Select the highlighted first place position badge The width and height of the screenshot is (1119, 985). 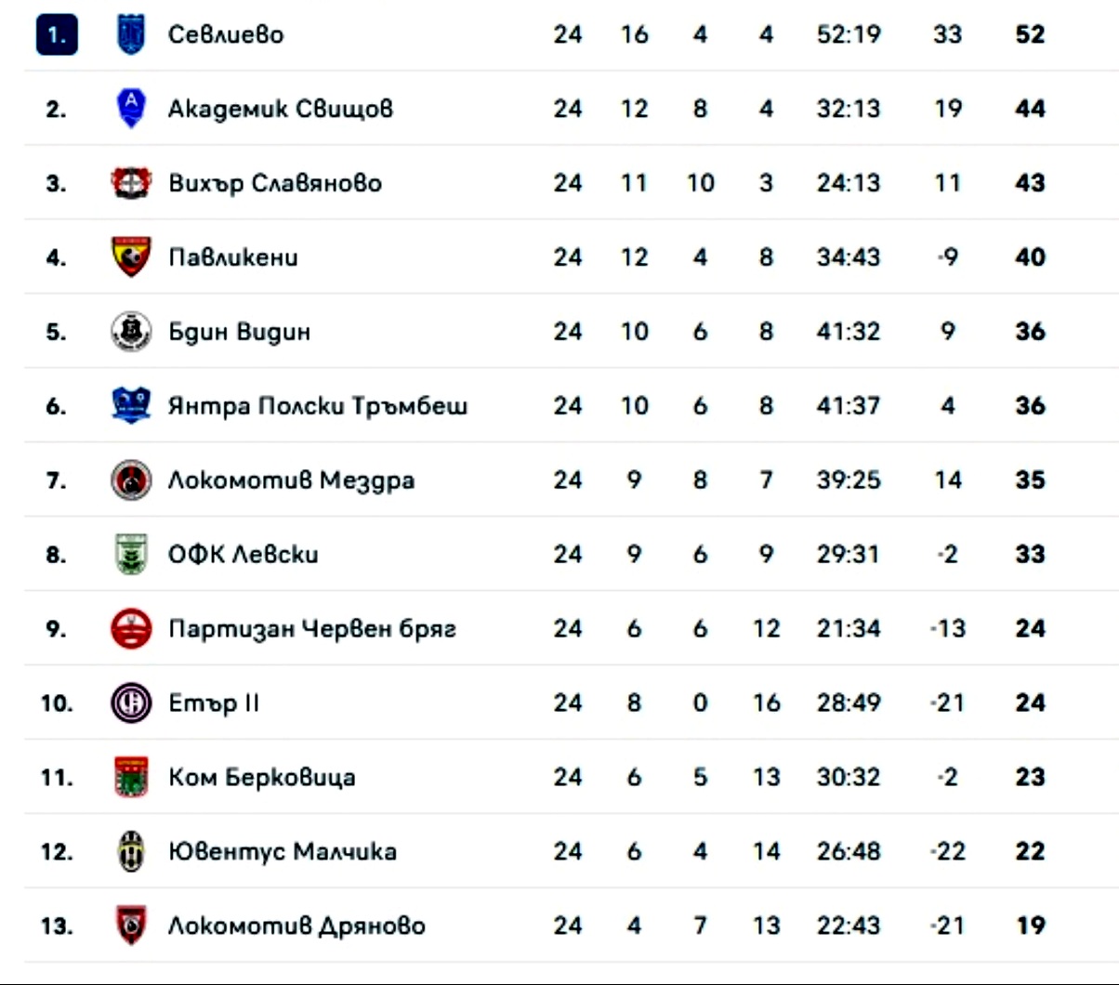pos(57,35)
